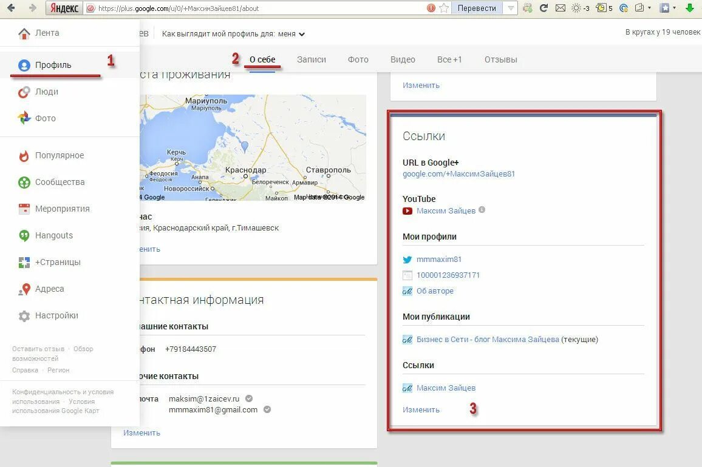Click the phone number +79184443507

191,349
